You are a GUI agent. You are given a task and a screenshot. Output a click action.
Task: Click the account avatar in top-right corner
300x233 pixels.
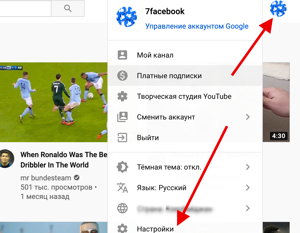278,9
